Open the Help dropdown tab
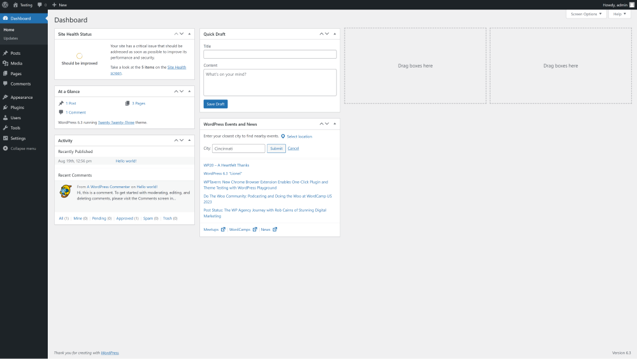 (620, 14)
